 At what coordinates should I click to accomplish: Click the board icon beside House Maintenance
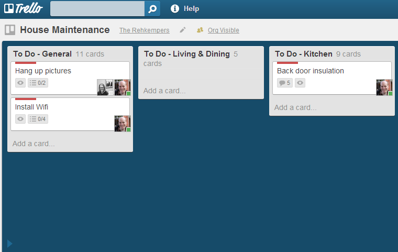(10, 30)
